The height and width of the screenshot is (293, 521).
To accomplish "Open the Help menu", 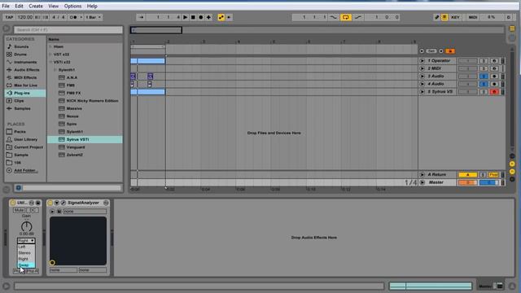I will click(x=92, y=6).
